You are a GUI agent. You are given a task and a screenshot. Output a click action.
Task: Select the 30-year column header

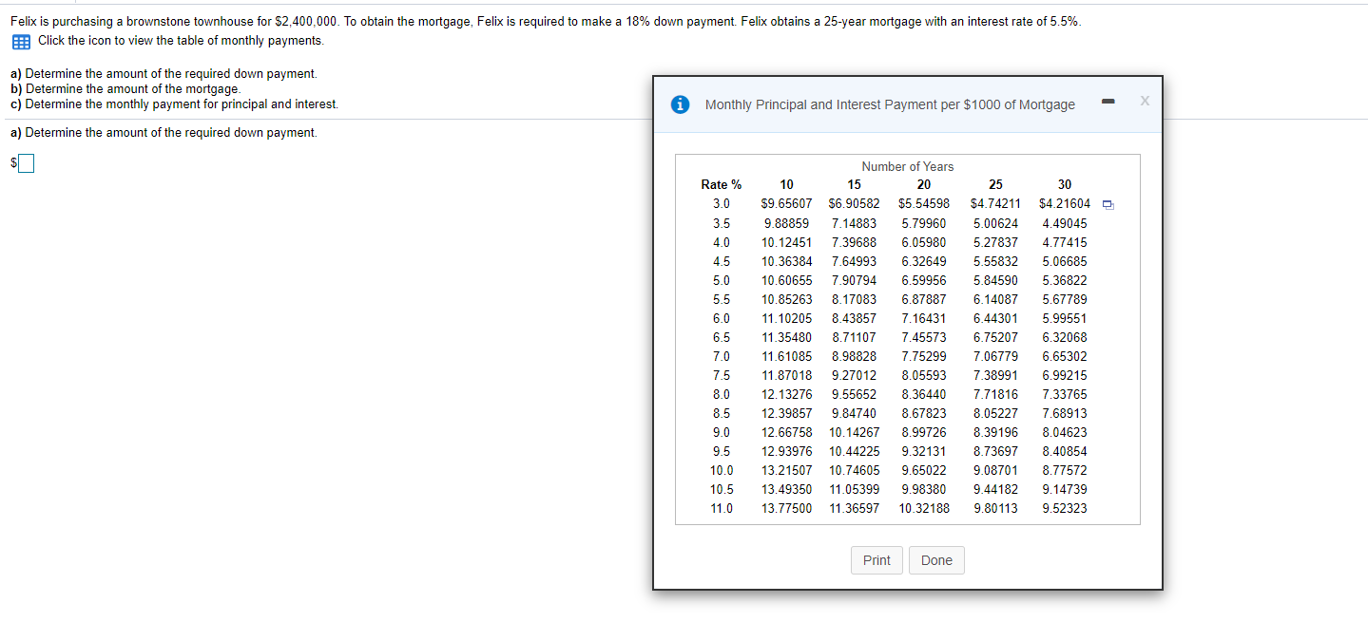1065,184
